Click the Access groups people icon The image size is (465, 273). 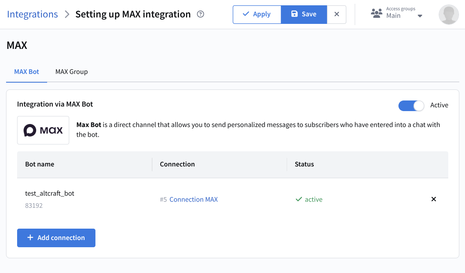click(376, 14)
